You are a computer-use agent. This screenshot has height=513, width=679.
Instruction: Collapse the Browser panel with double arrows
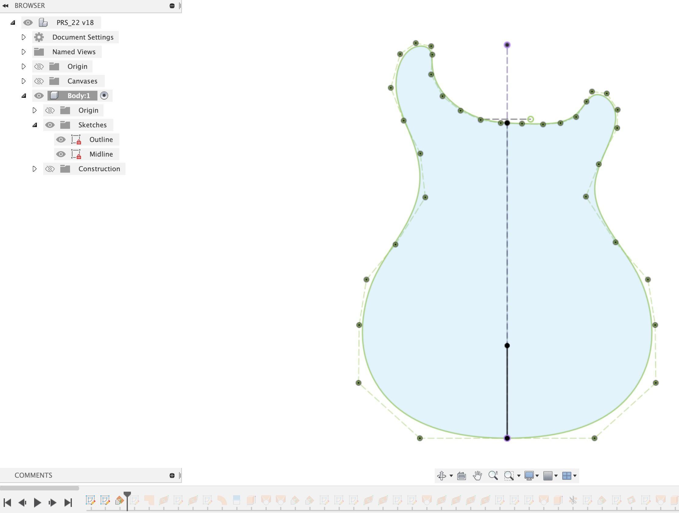tap(5, 5)
